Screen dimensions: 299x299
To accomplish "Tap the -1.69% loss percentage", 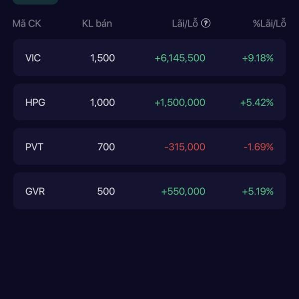I will [x=259, y=147].
